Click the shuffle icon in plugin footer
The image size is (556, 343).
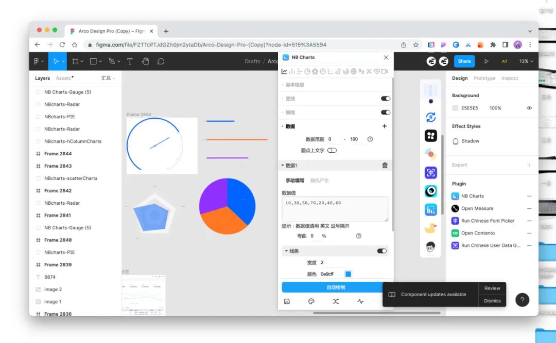pos(336,301)
